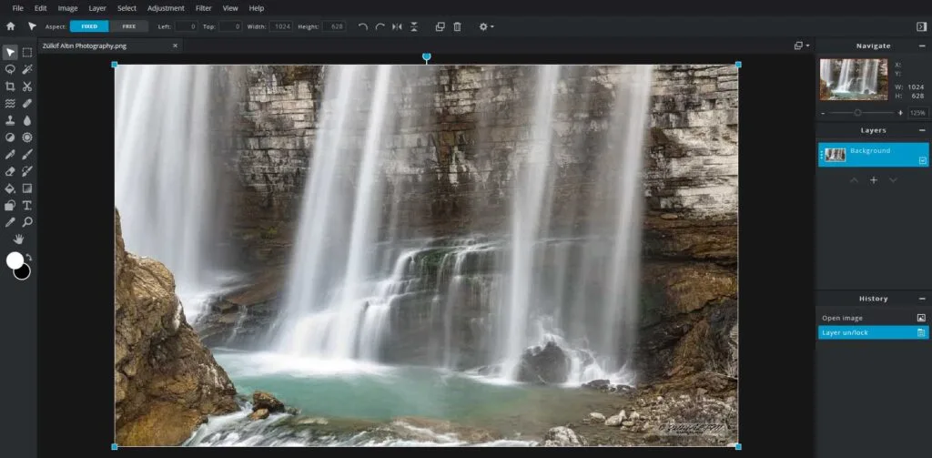
Task: Select the Liquify waves tool
Action: [10, 104]
